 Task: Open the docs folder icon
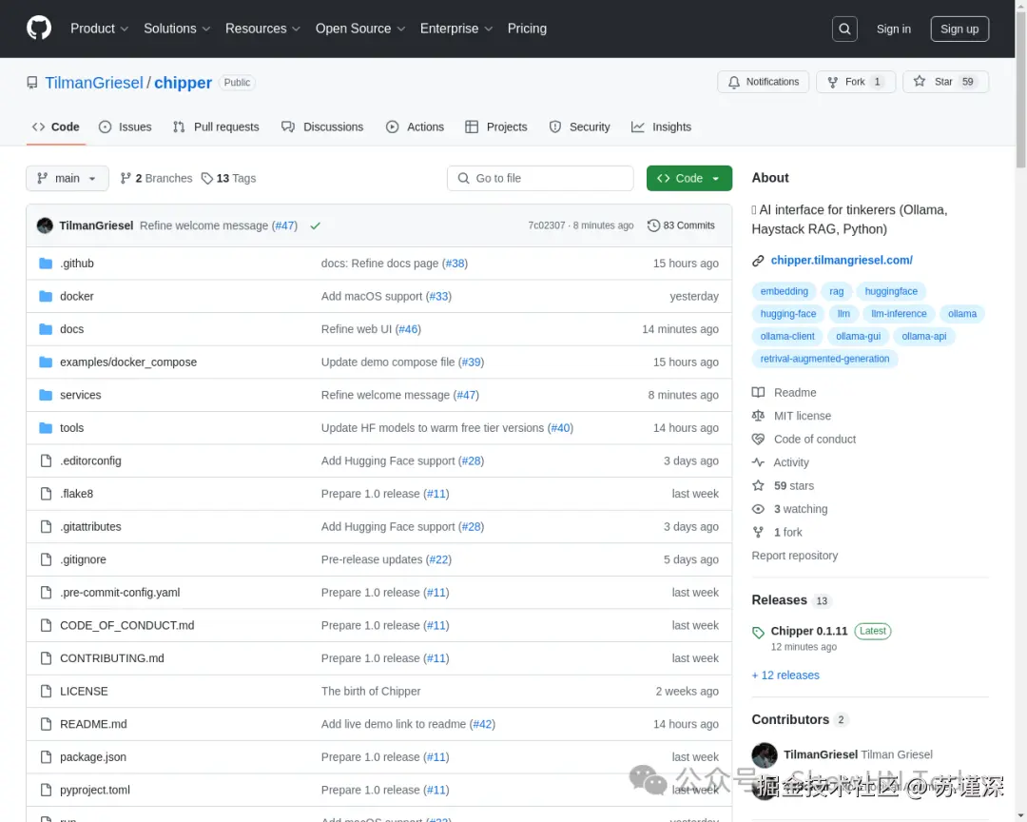46,329
